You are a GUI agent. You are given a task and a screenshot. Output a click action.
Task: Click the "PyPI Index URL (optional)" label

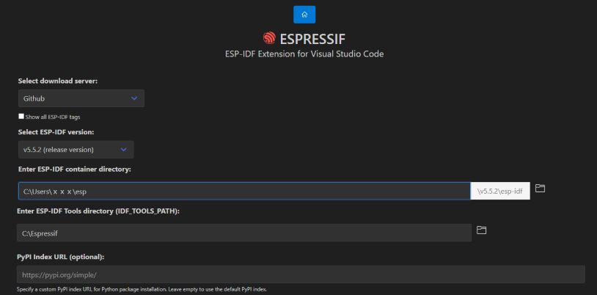coord(61,256)
